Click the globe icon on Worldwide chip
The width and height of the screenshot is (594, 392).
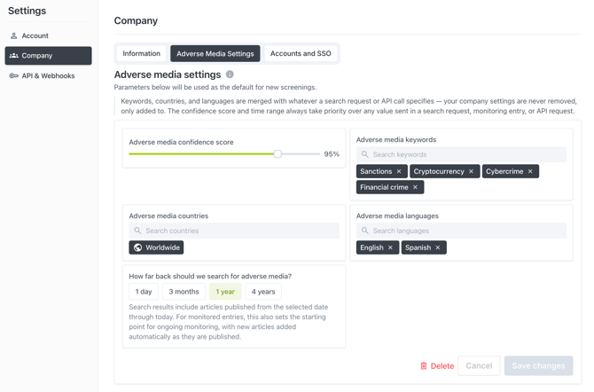coord(138,247)
